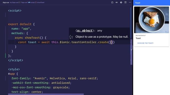Click the "Not that kind of" subtitle text
Screen dimensions: 170x95
pos(141,35)
